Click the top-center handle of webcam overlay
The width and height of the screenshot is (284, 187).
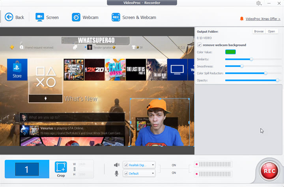160,99
